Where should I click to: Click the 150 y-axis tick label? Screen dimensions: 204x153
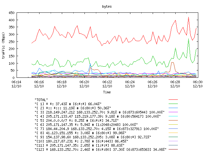[11, 56]
